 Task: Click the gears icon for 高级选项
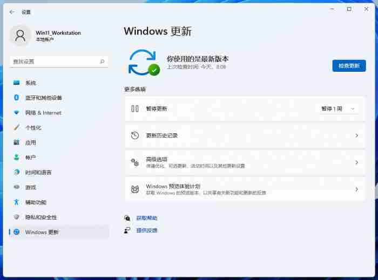click(135, 162)
